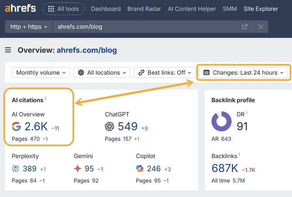Open the AI Overview 2.6K citations

pos(36,126)
